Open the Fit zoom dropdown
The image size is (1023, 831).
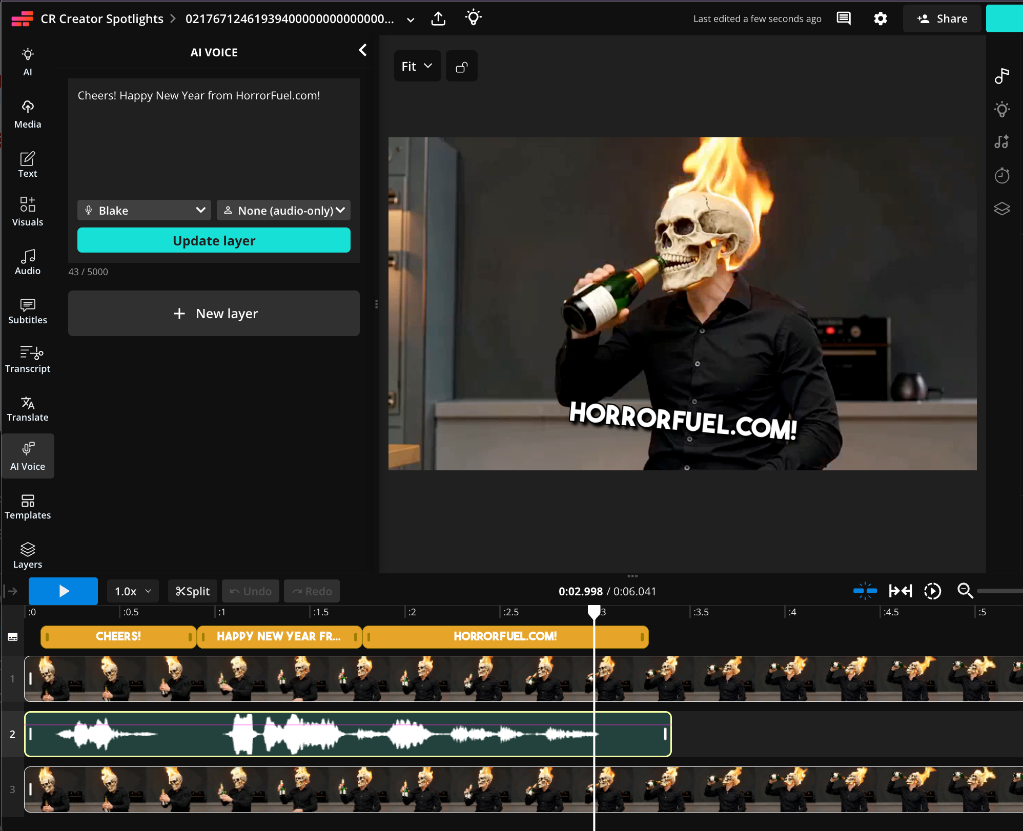pyautogui.click(x=417, y=66)
